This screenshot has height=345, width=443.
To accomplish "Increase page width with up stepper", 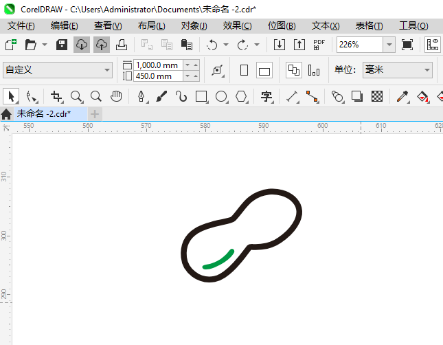I will click(196, 65).
